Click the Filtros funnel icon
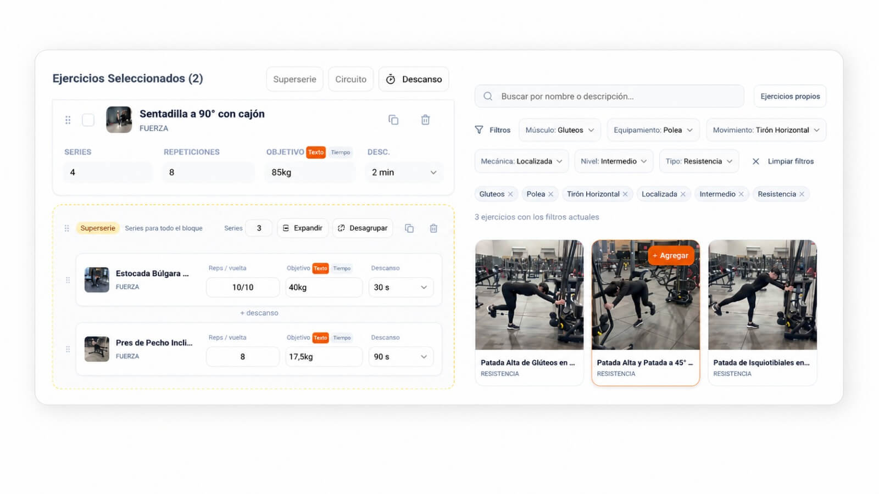The height and width of the screenshot is (494, 879). [479, 130]
